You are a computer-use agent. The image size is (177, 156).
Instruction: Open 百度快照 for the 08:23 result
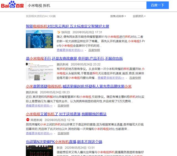(x=63, y=106)
